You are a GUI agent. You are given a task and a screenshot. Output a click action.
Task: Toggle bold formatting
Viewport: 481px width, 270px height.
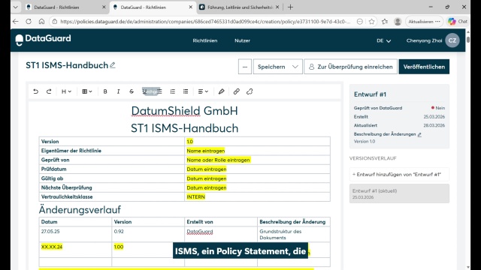(x=105, y=91)
